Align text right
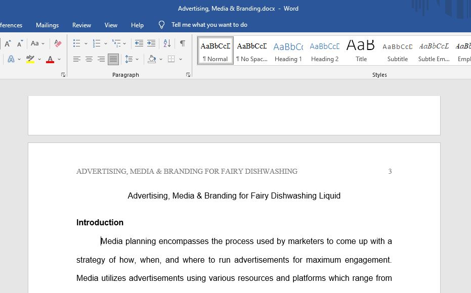This screenshot has height=293, width=471. tap(101, 59)
